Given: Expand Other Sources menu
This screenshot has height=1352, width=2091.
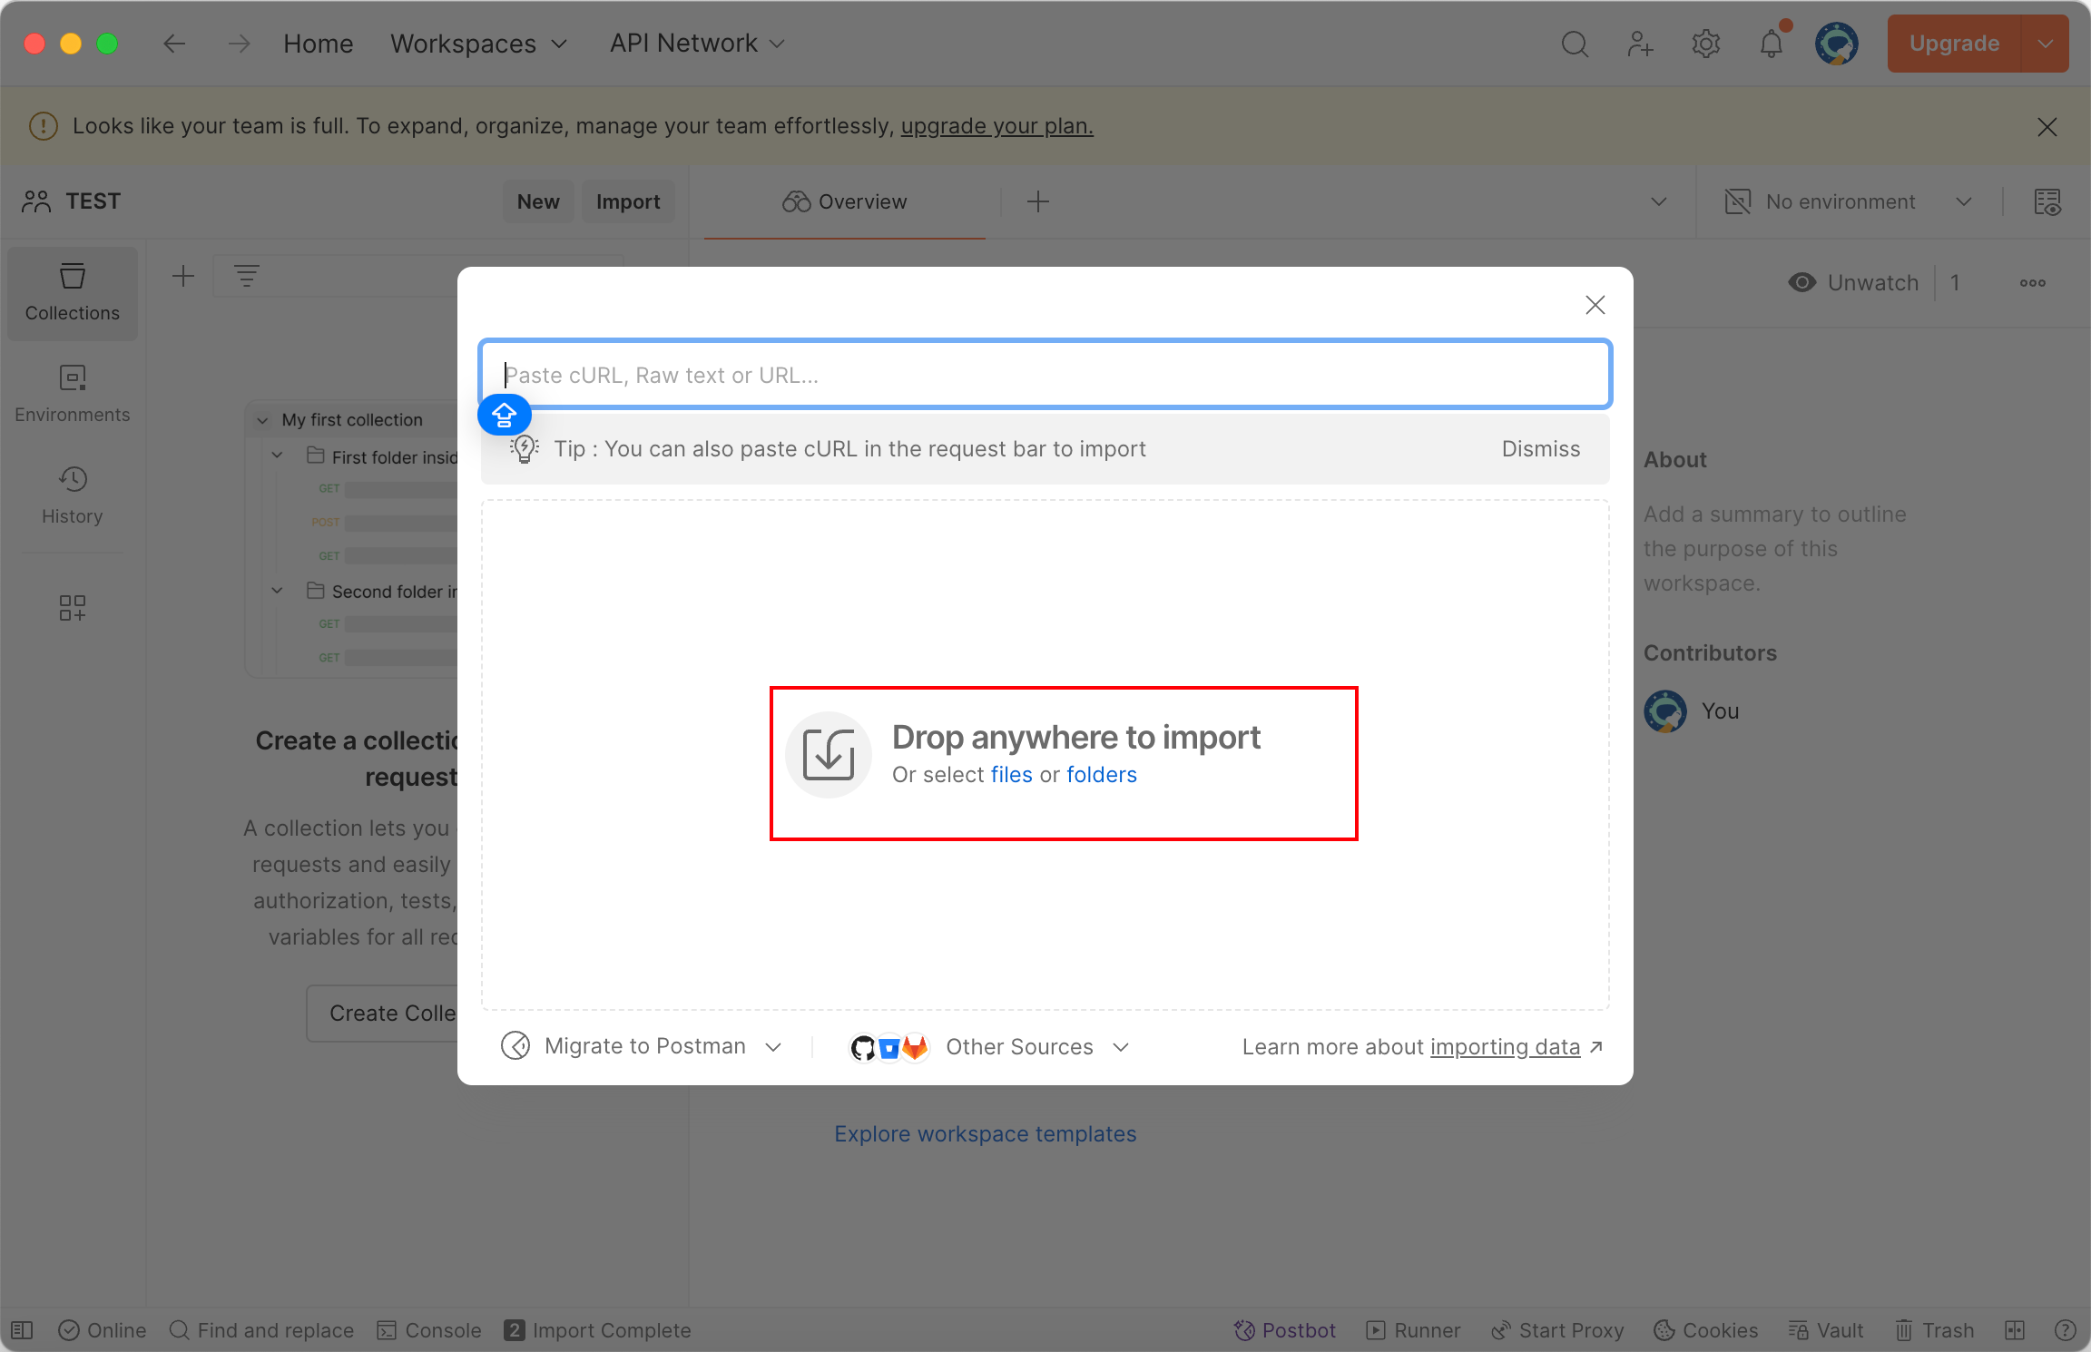Looking at the screenshot, I should 989,1046.
